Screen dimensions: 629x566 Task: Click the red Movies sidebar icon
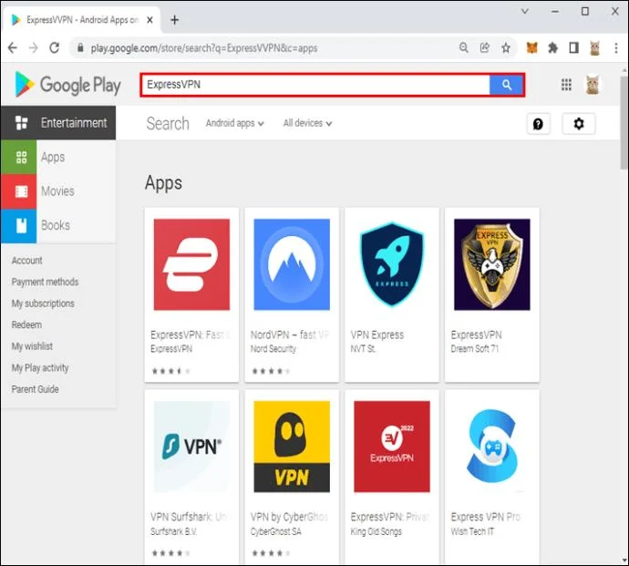[19, 191]
